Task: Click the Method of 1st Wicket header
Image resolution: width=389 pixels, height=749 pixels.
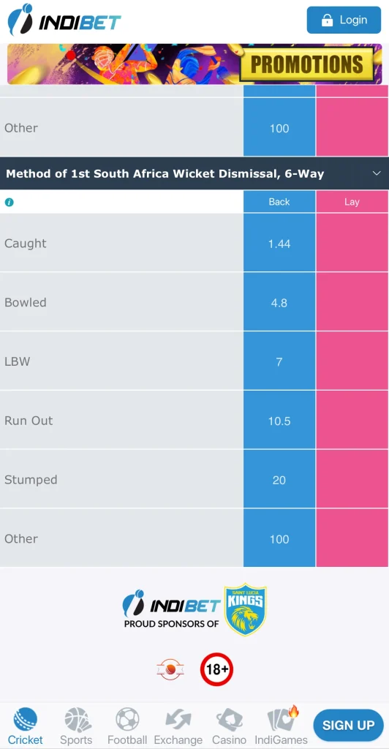Action: pos(165,173)
